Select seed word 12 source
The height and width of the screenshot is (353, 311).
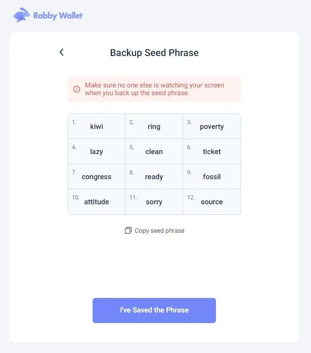coord(212,202)
